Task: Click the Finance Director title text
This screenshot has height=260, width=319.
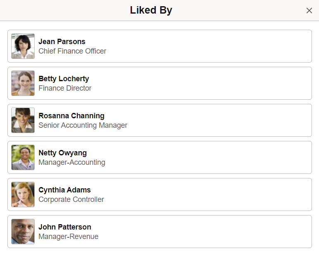Action: pyautogui.click(x=65, y=88)
